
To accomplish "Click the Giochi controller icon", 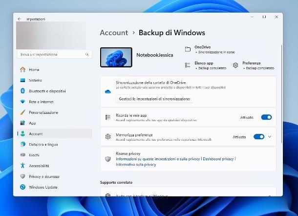I will pos(22,155).
